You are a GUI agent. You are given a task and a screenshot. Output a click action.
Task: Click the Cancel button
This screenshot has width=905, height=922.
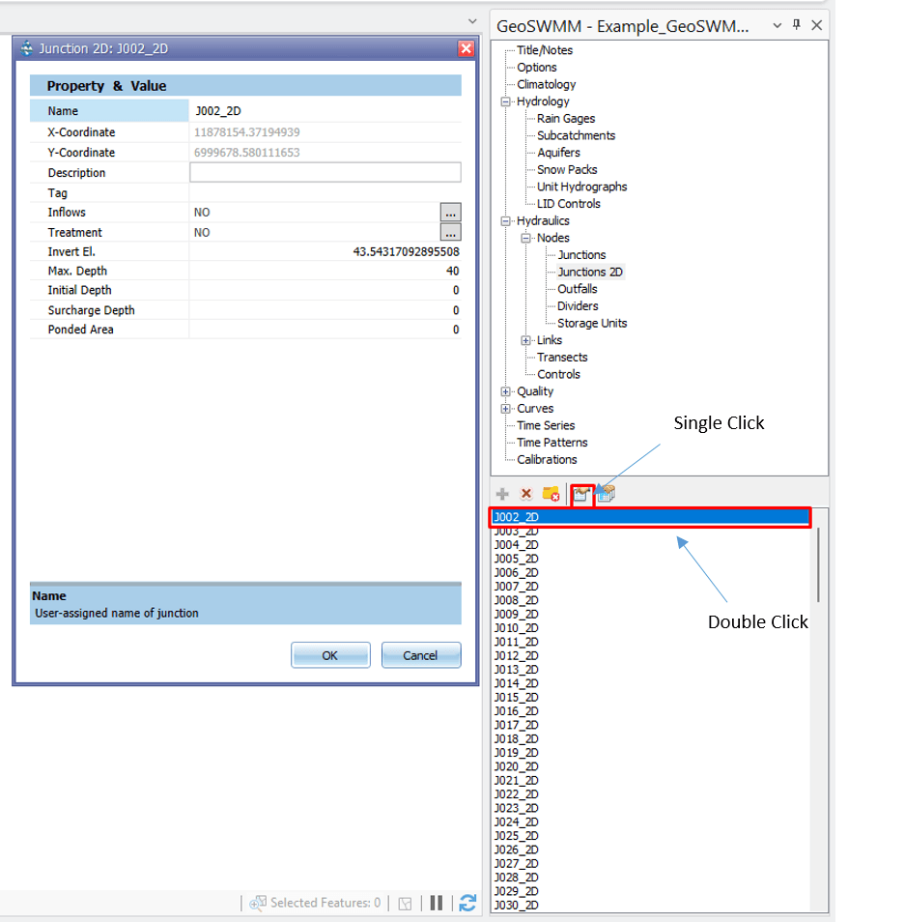click(x=421, y=654)
